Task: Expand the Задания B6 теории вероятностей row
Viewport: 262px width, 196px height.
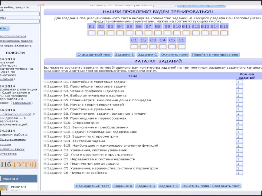Action: pos(45,105)
